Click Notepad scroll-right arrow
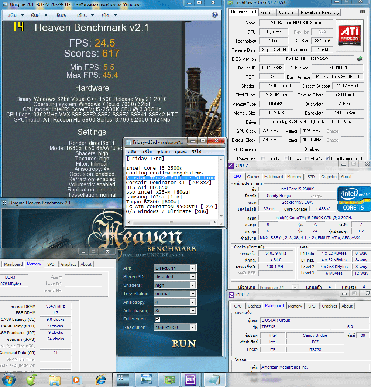371x387 pixels. click(x=214, y=222)
